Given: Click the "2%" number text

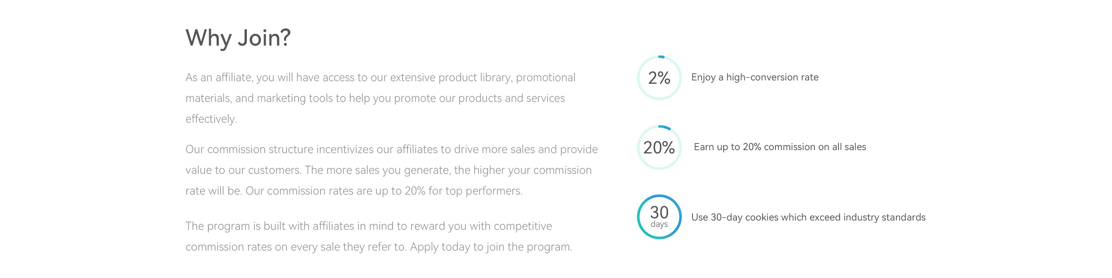Looking at the screenshot, I should [659, 78].
